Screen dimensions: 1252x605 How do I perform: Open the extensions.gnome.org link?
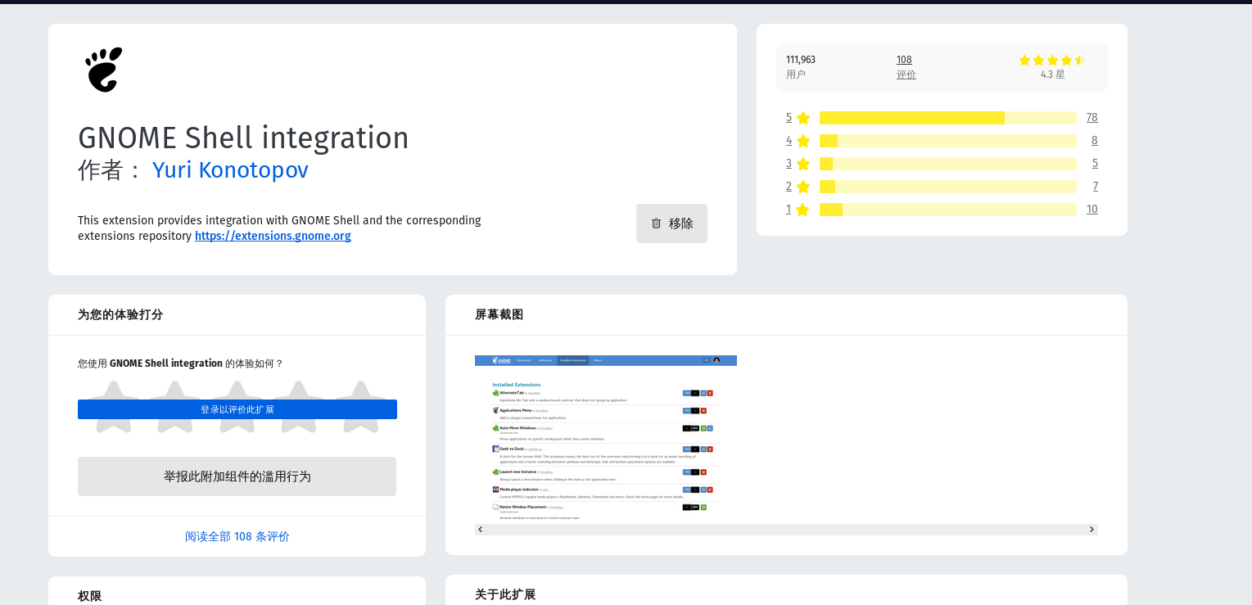click(x=273, y=236)
